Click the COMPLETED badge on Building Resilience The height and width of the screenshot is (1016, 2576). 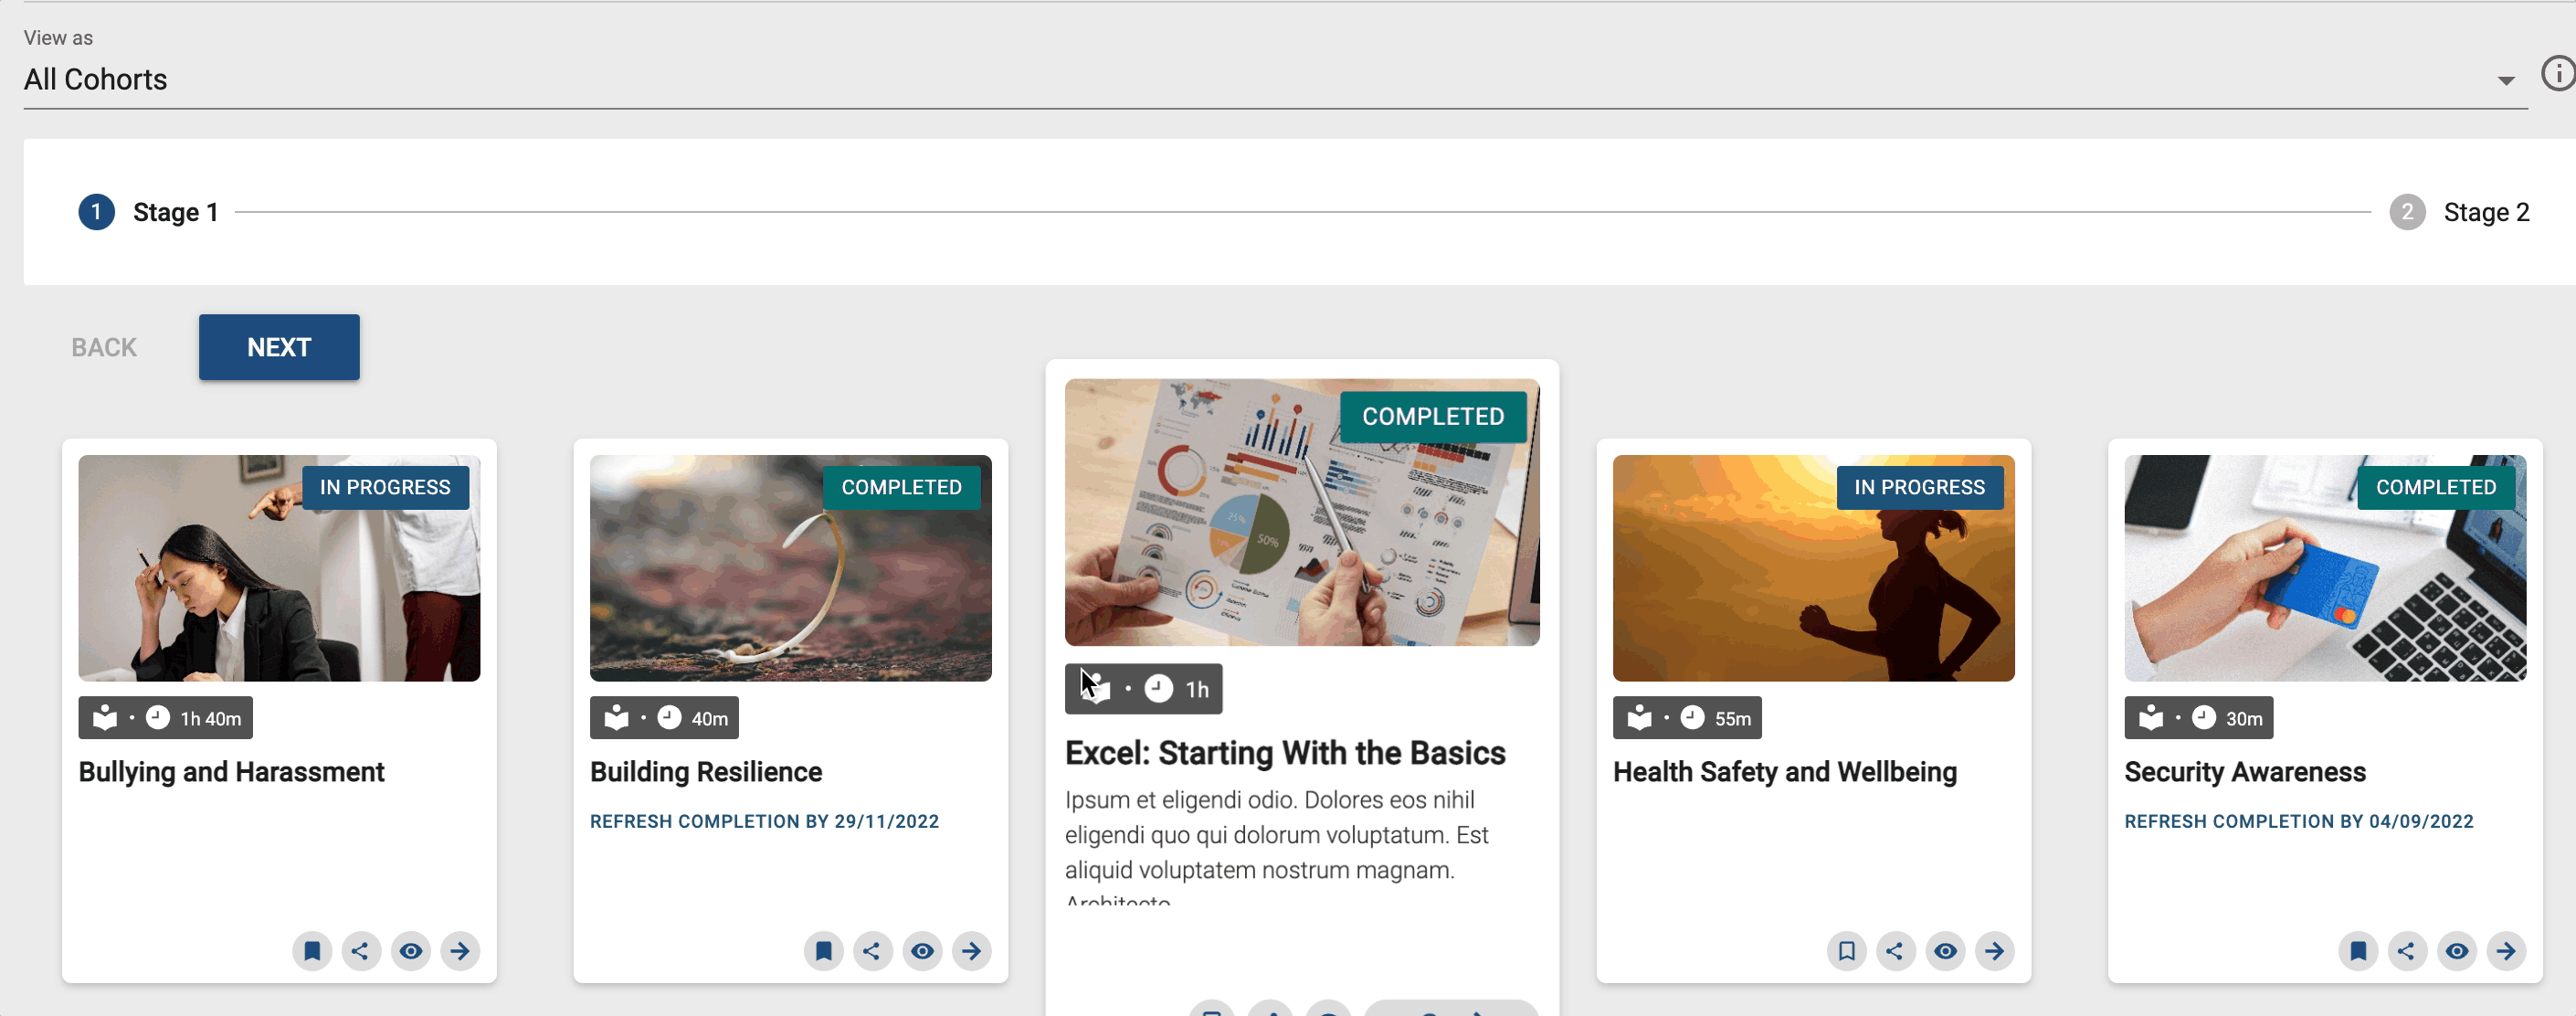click(x=902, y=487)
